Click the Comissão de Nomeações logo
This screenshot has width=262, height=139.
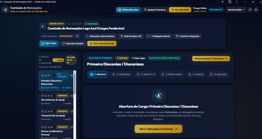tap(6, 10)
